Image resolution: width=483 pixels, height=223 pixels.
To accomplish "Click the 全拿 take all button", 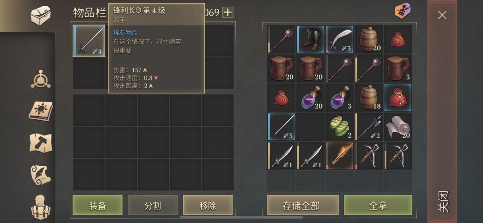I will 378,205.
